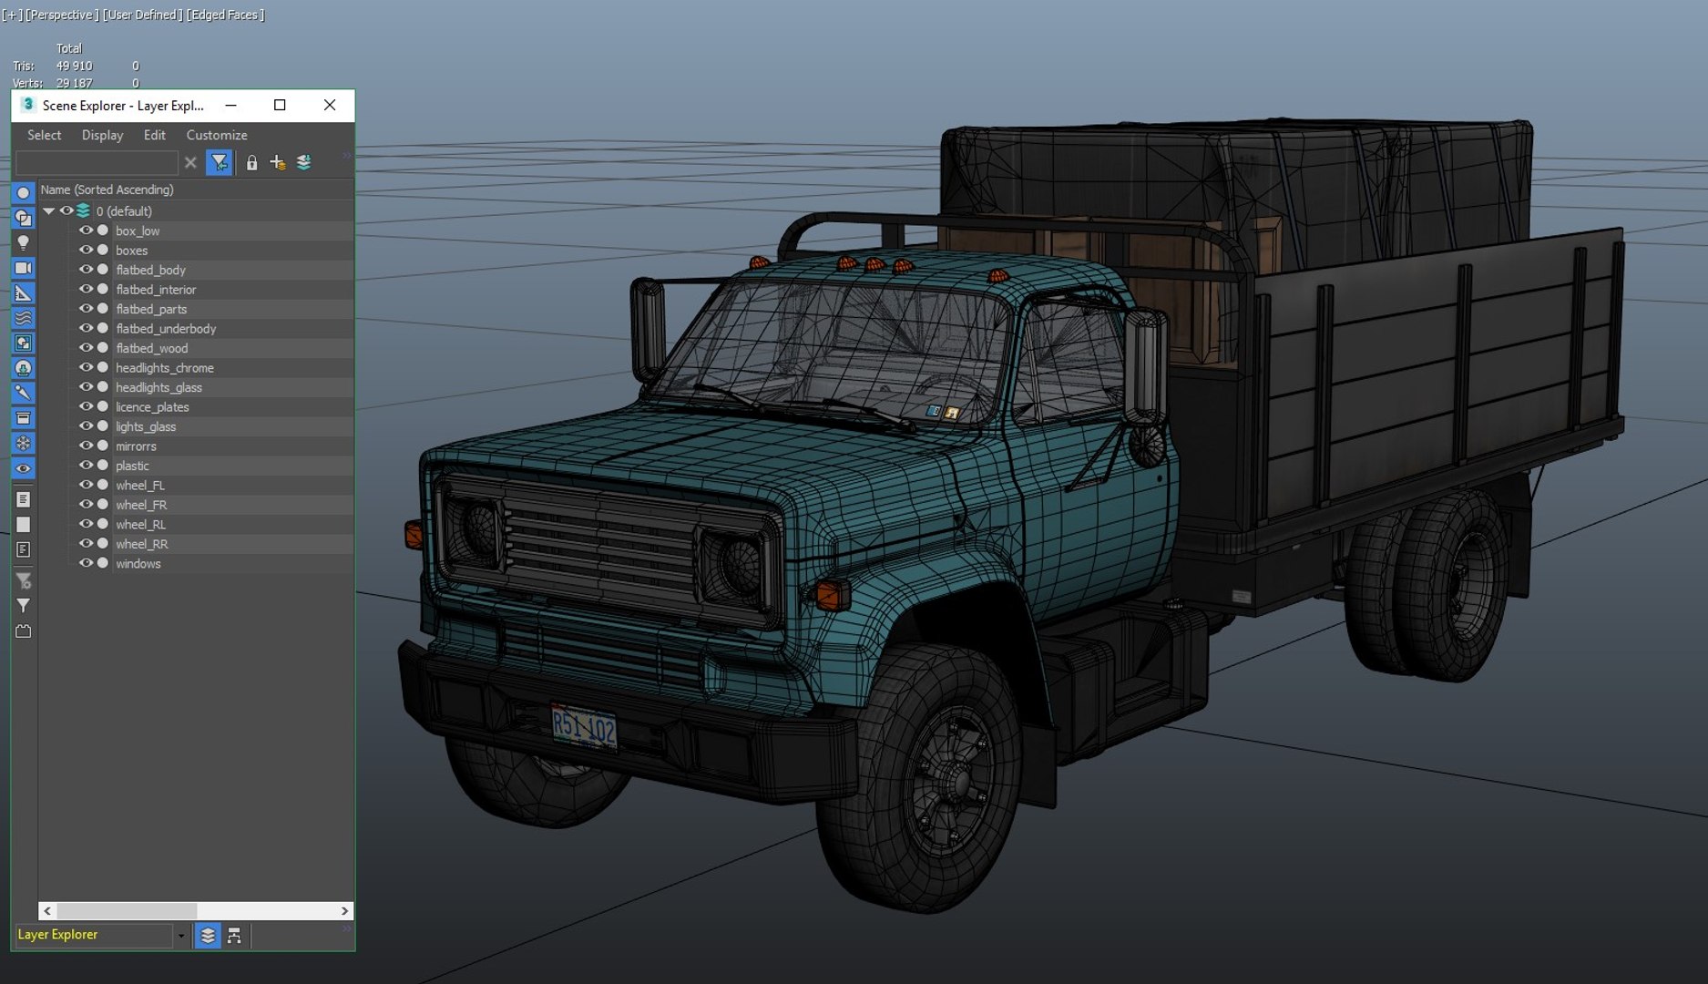Open the Select menu
This screenshot has width=1708, height=984.
point(44,135)
